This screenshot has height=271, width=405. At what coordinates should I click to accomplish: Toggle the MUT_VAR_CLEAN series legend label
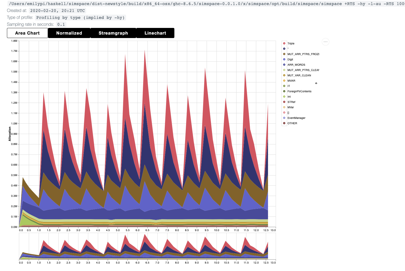[299, 76]
